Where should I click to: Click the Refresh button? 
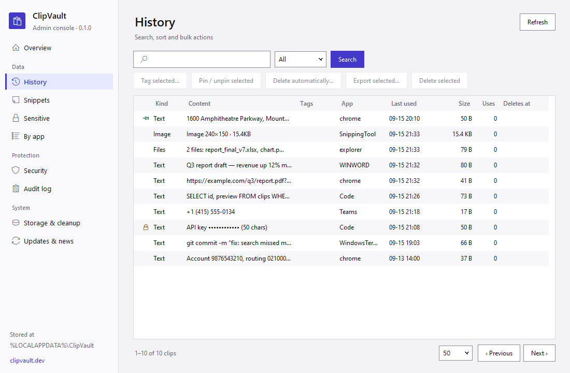(537, 22)
